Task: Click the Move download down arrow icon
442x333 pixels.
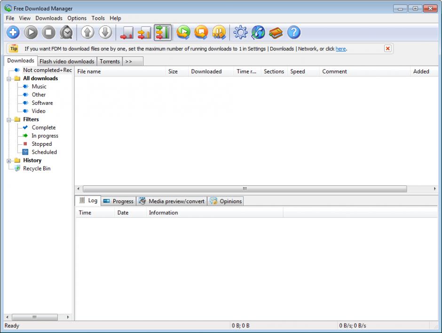Action: tap(105, 32)
